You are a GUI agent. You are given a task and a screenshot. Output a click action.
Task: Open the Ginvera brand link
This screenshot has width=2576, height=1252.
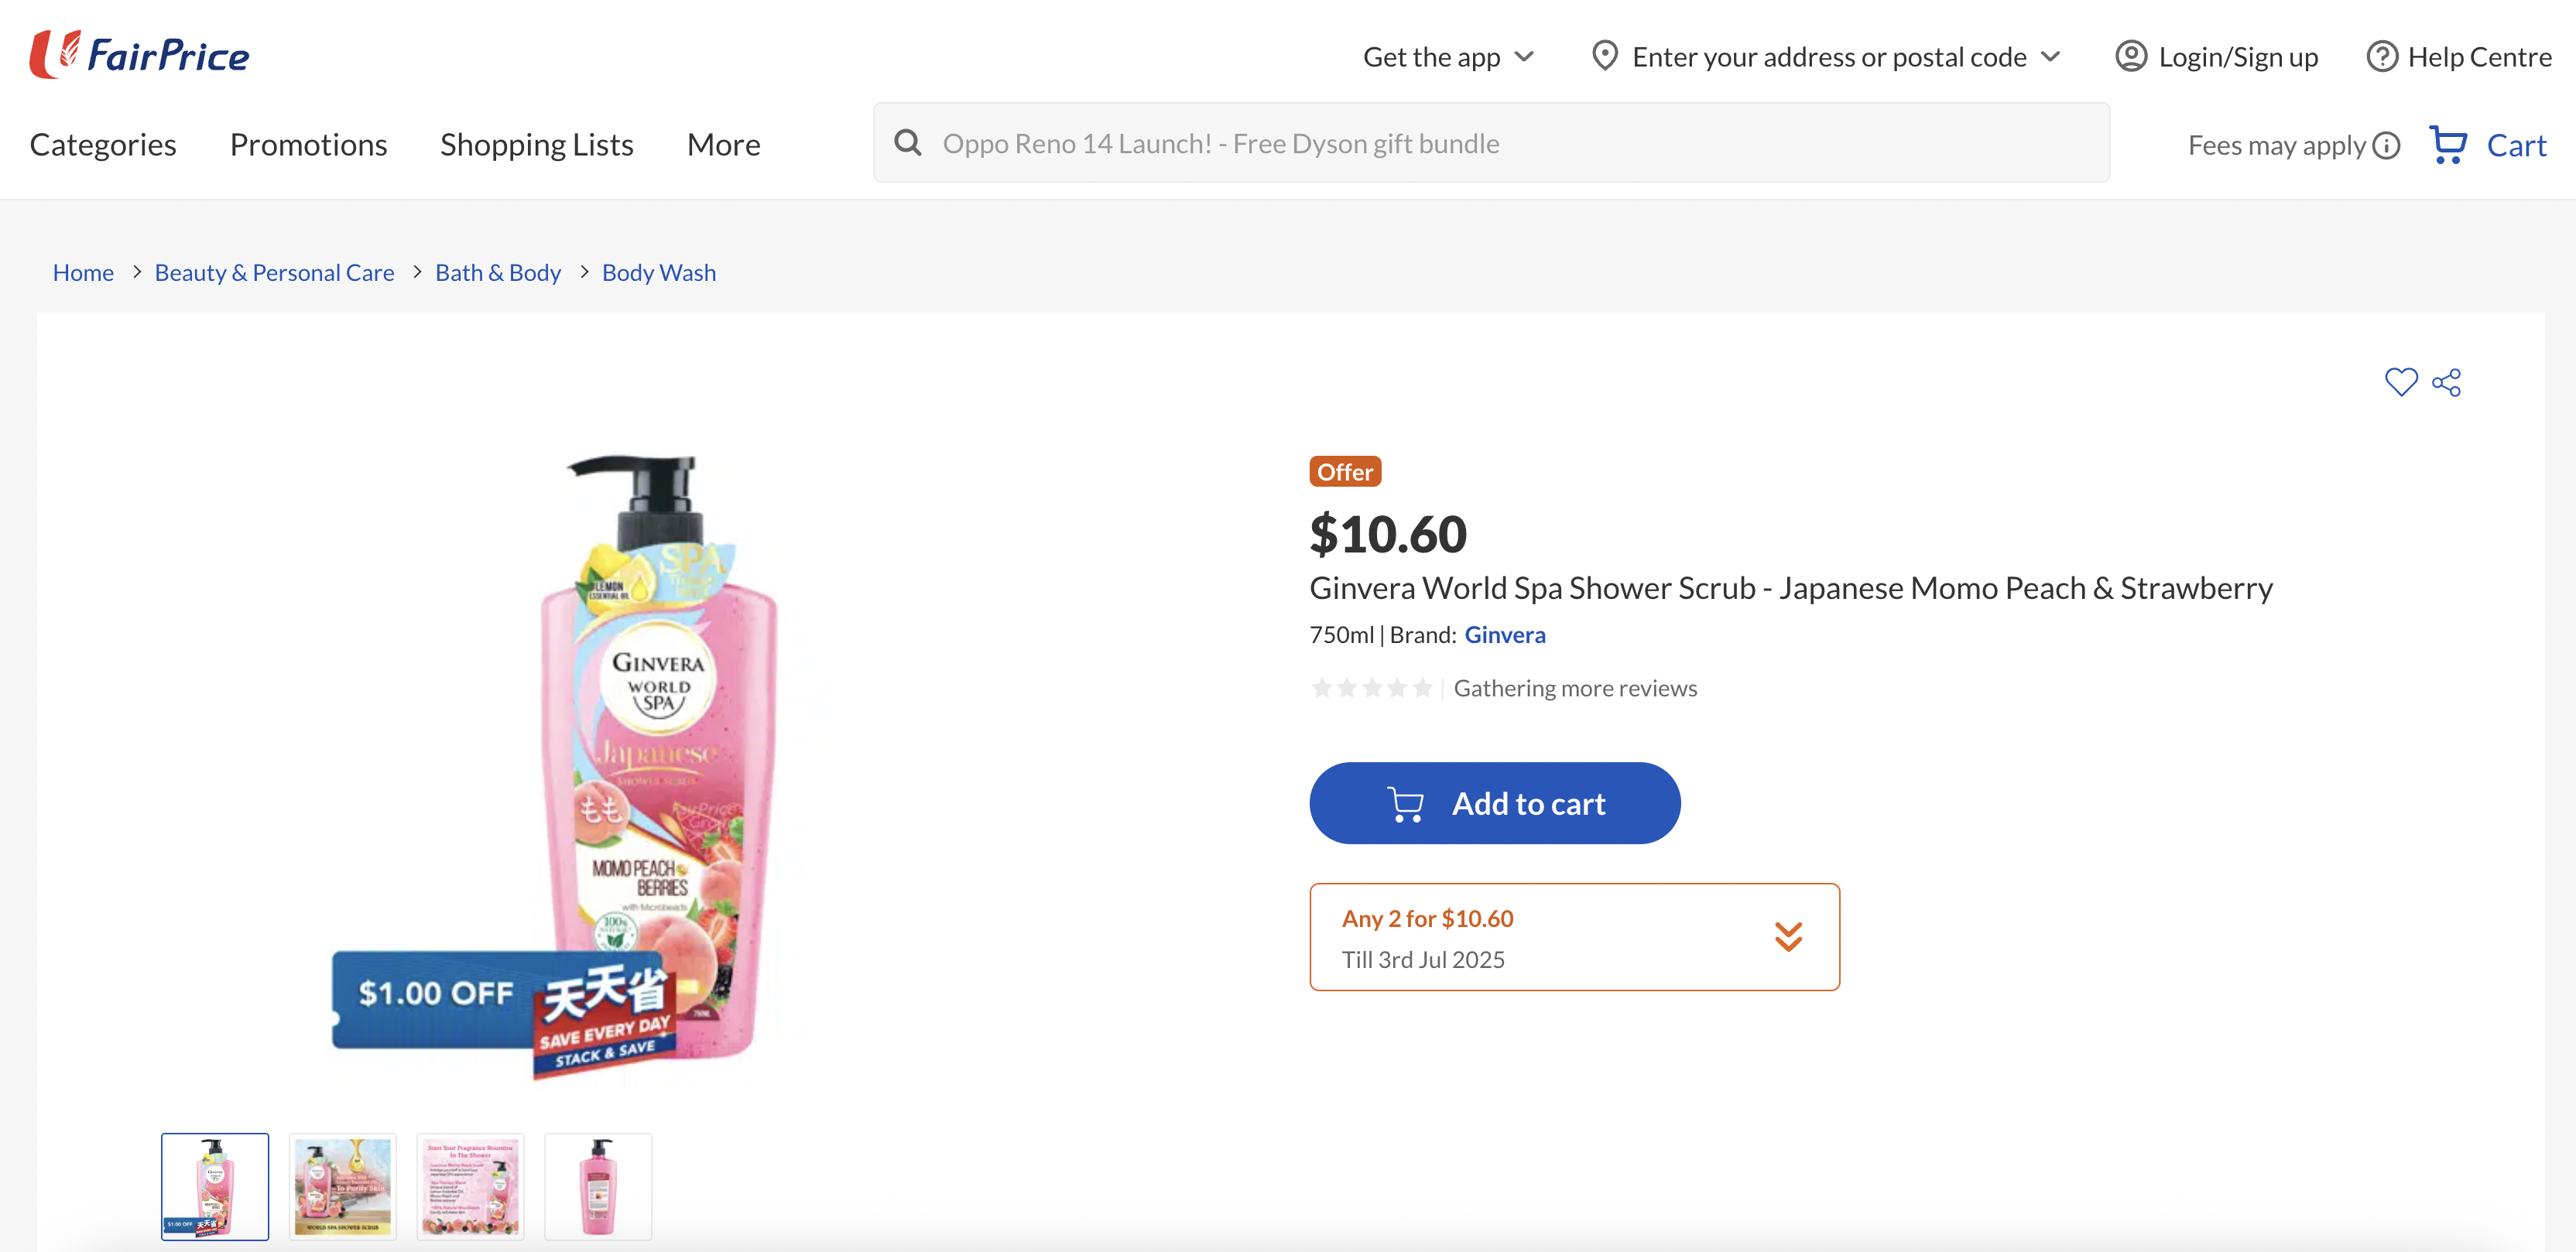[1504, 635]
